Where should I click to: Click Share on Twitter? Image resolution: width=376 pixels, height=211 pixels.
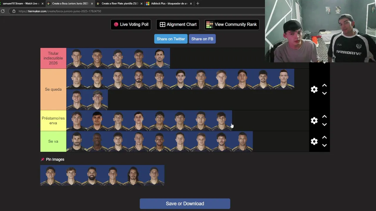pyautogui.click(x=171, y=39)
